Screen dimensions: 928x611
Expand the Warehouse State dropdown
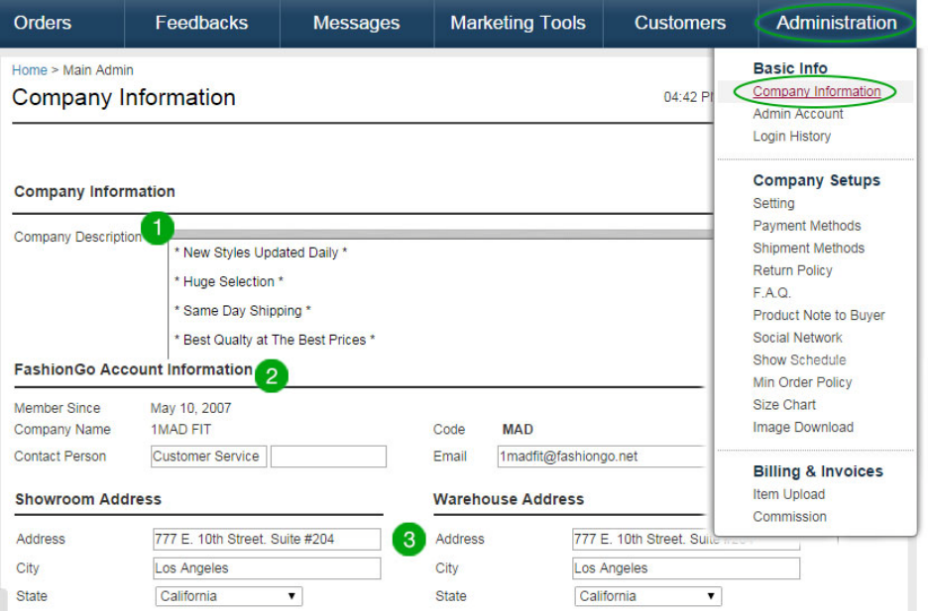[x=647, y=596]
